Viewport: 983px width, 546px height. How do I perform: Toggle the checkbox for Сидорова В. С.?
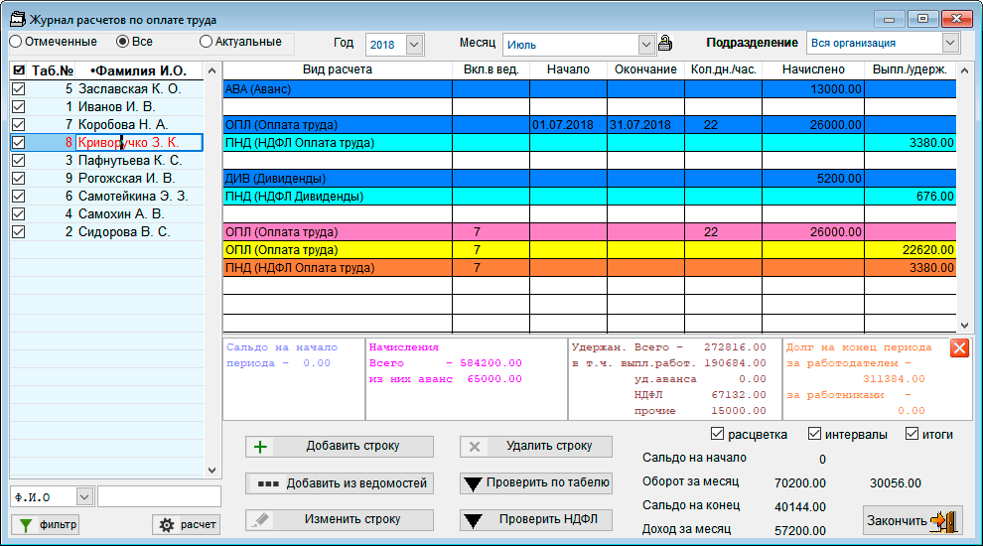[x=19, y=232]
